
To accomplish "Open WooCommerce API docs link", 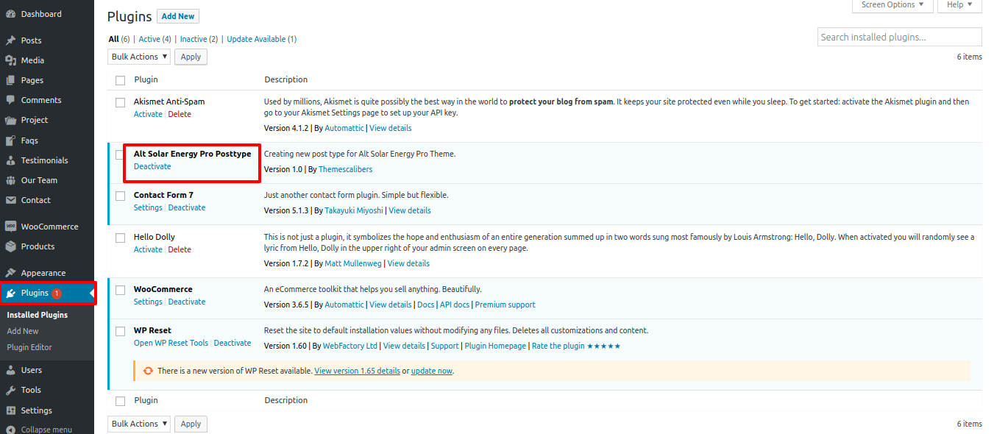I will [x=454, y=305].
